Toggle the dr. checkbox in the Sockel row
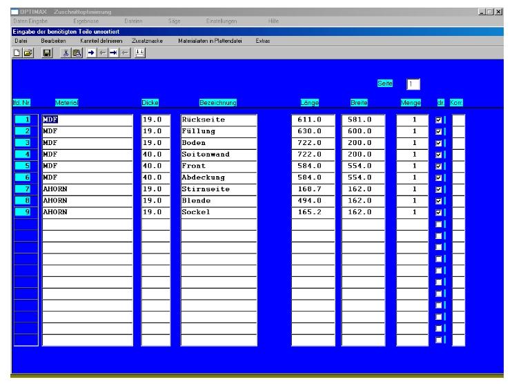The image size is (512, 384). 440,212
